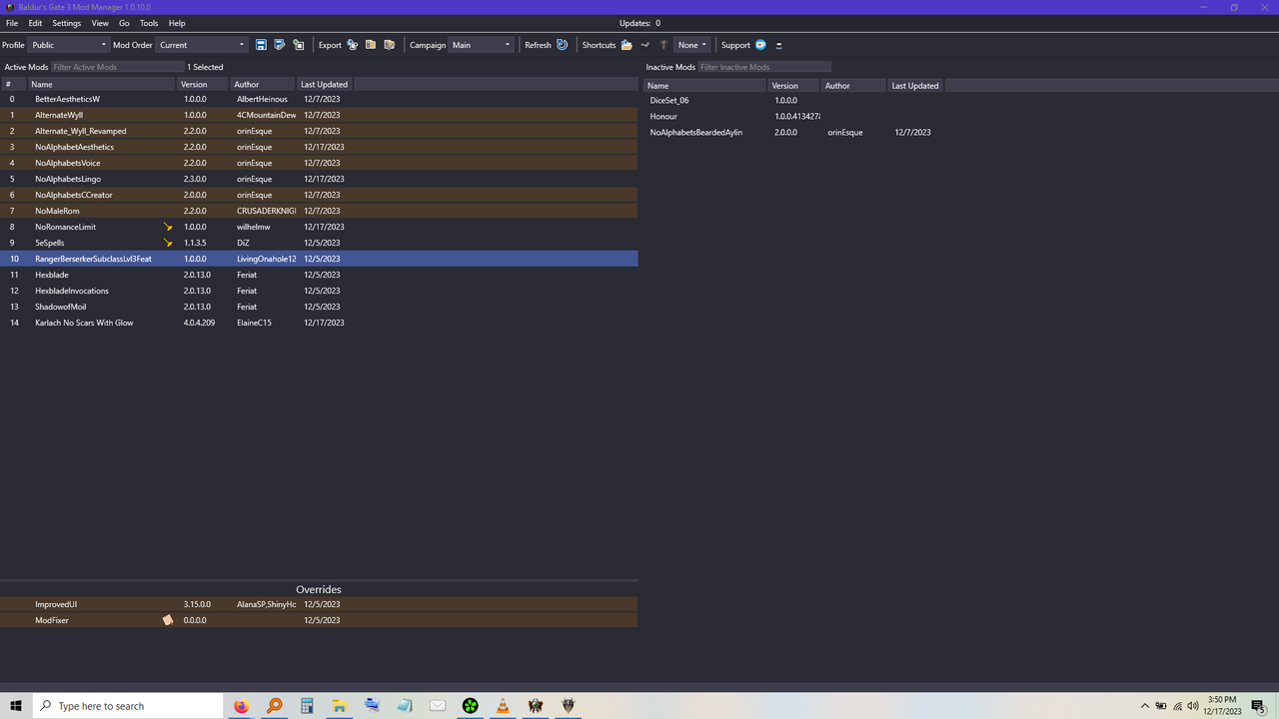Image resolution: width=1279 pixels, height=719 pixels.
Task: Click the icon beside ModFixer in Overrides
Action: pyautogui.click(x=168, y=620)
